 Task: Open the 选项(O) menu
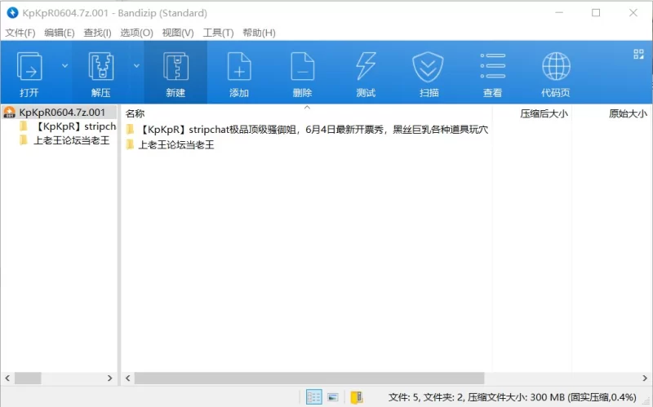(x=136, y=33)
